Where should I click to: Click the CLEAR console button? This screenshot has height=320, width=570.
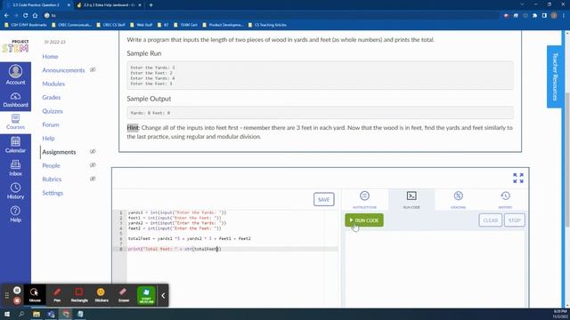tap(490, 220)
